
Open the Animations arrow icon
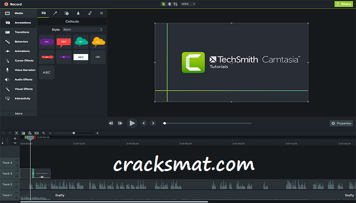8,51
